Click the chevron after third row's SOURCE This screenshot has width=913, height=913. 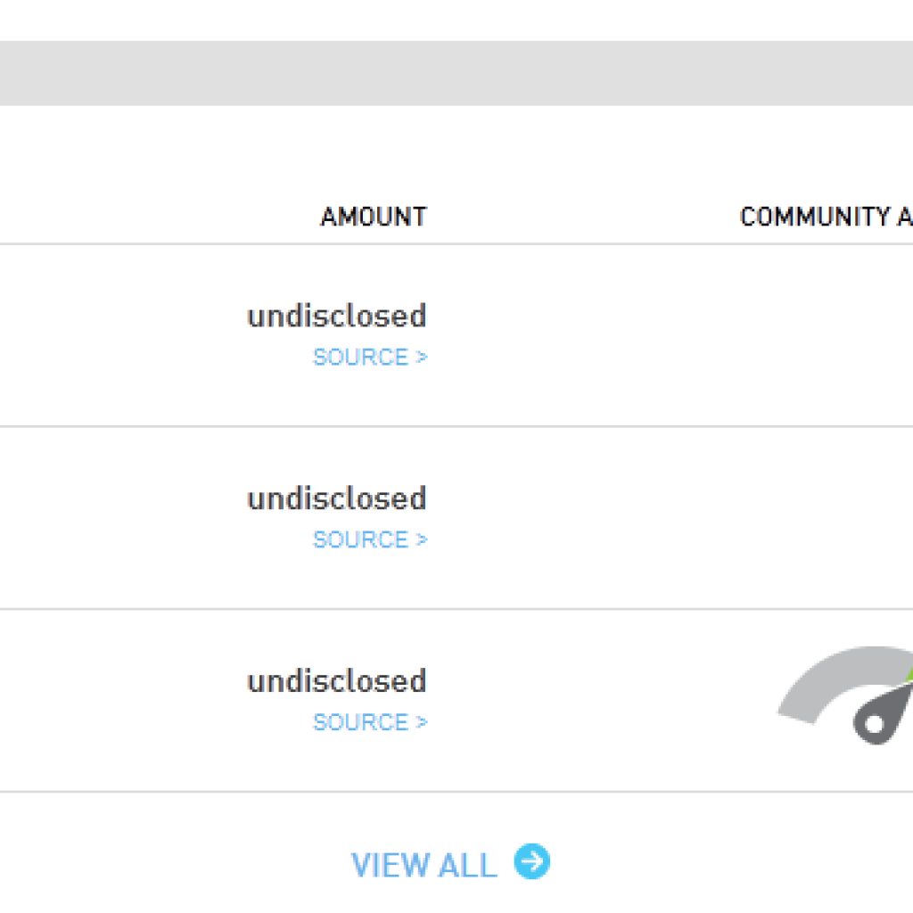click(422, 722)
